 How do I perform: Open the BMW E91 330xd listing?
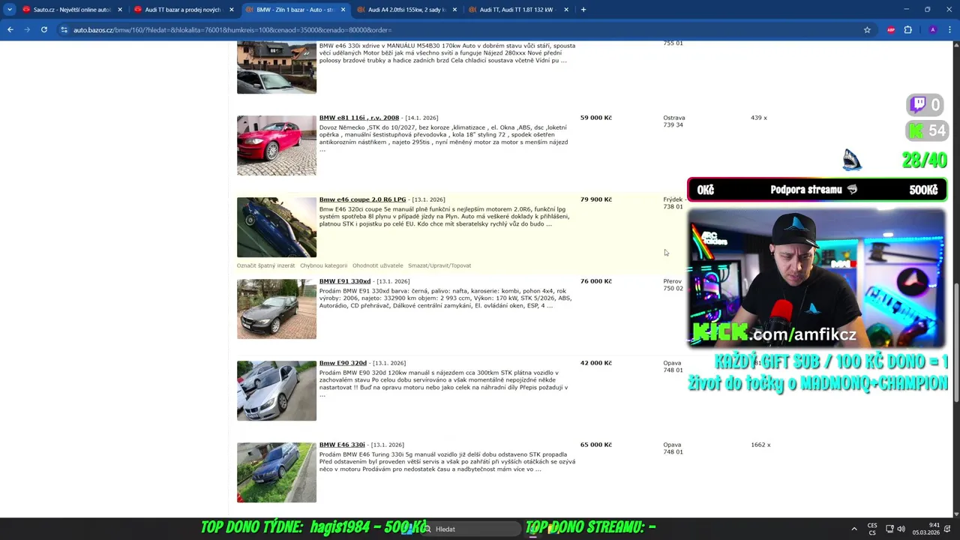point(345,281)
